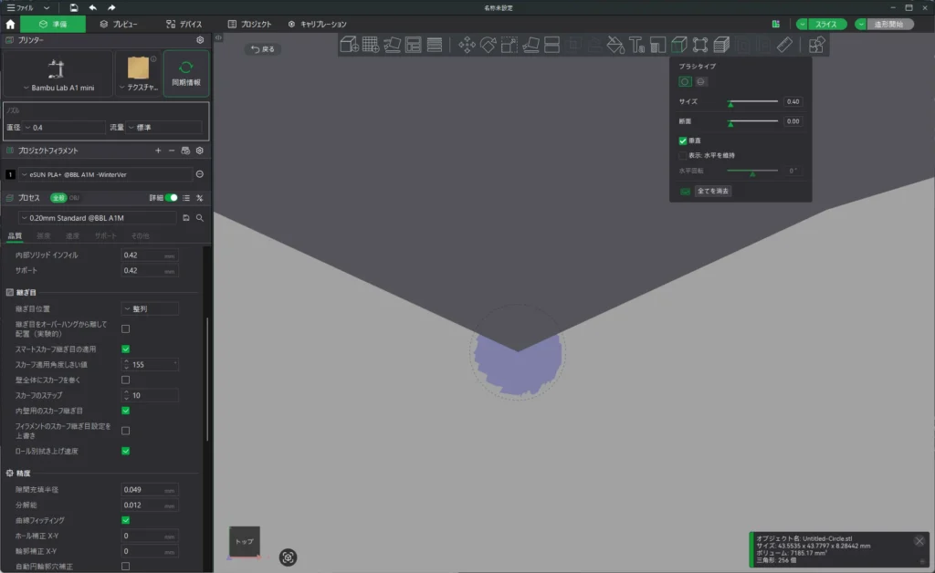Click the Add object cube icon
The image size is (935, 573).
[349, 44]
